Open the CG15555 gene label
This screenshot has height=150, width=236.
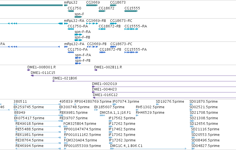[x=132, y=8]
